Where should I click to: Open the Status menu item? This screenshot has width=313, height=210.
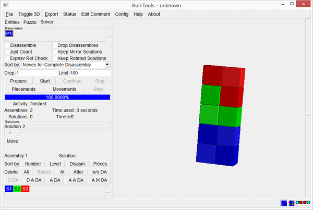(69, 14)
